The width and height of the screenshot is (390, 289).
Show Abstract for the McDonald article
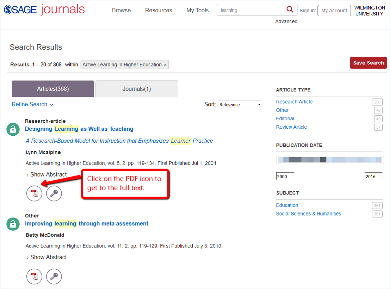[46, 257]
